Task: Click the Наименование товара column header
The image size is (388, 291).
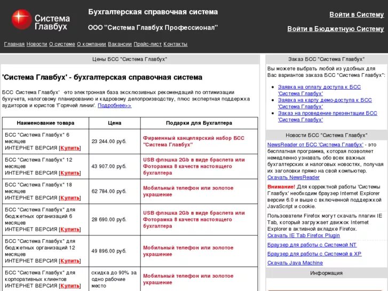Action: [45, 123]
